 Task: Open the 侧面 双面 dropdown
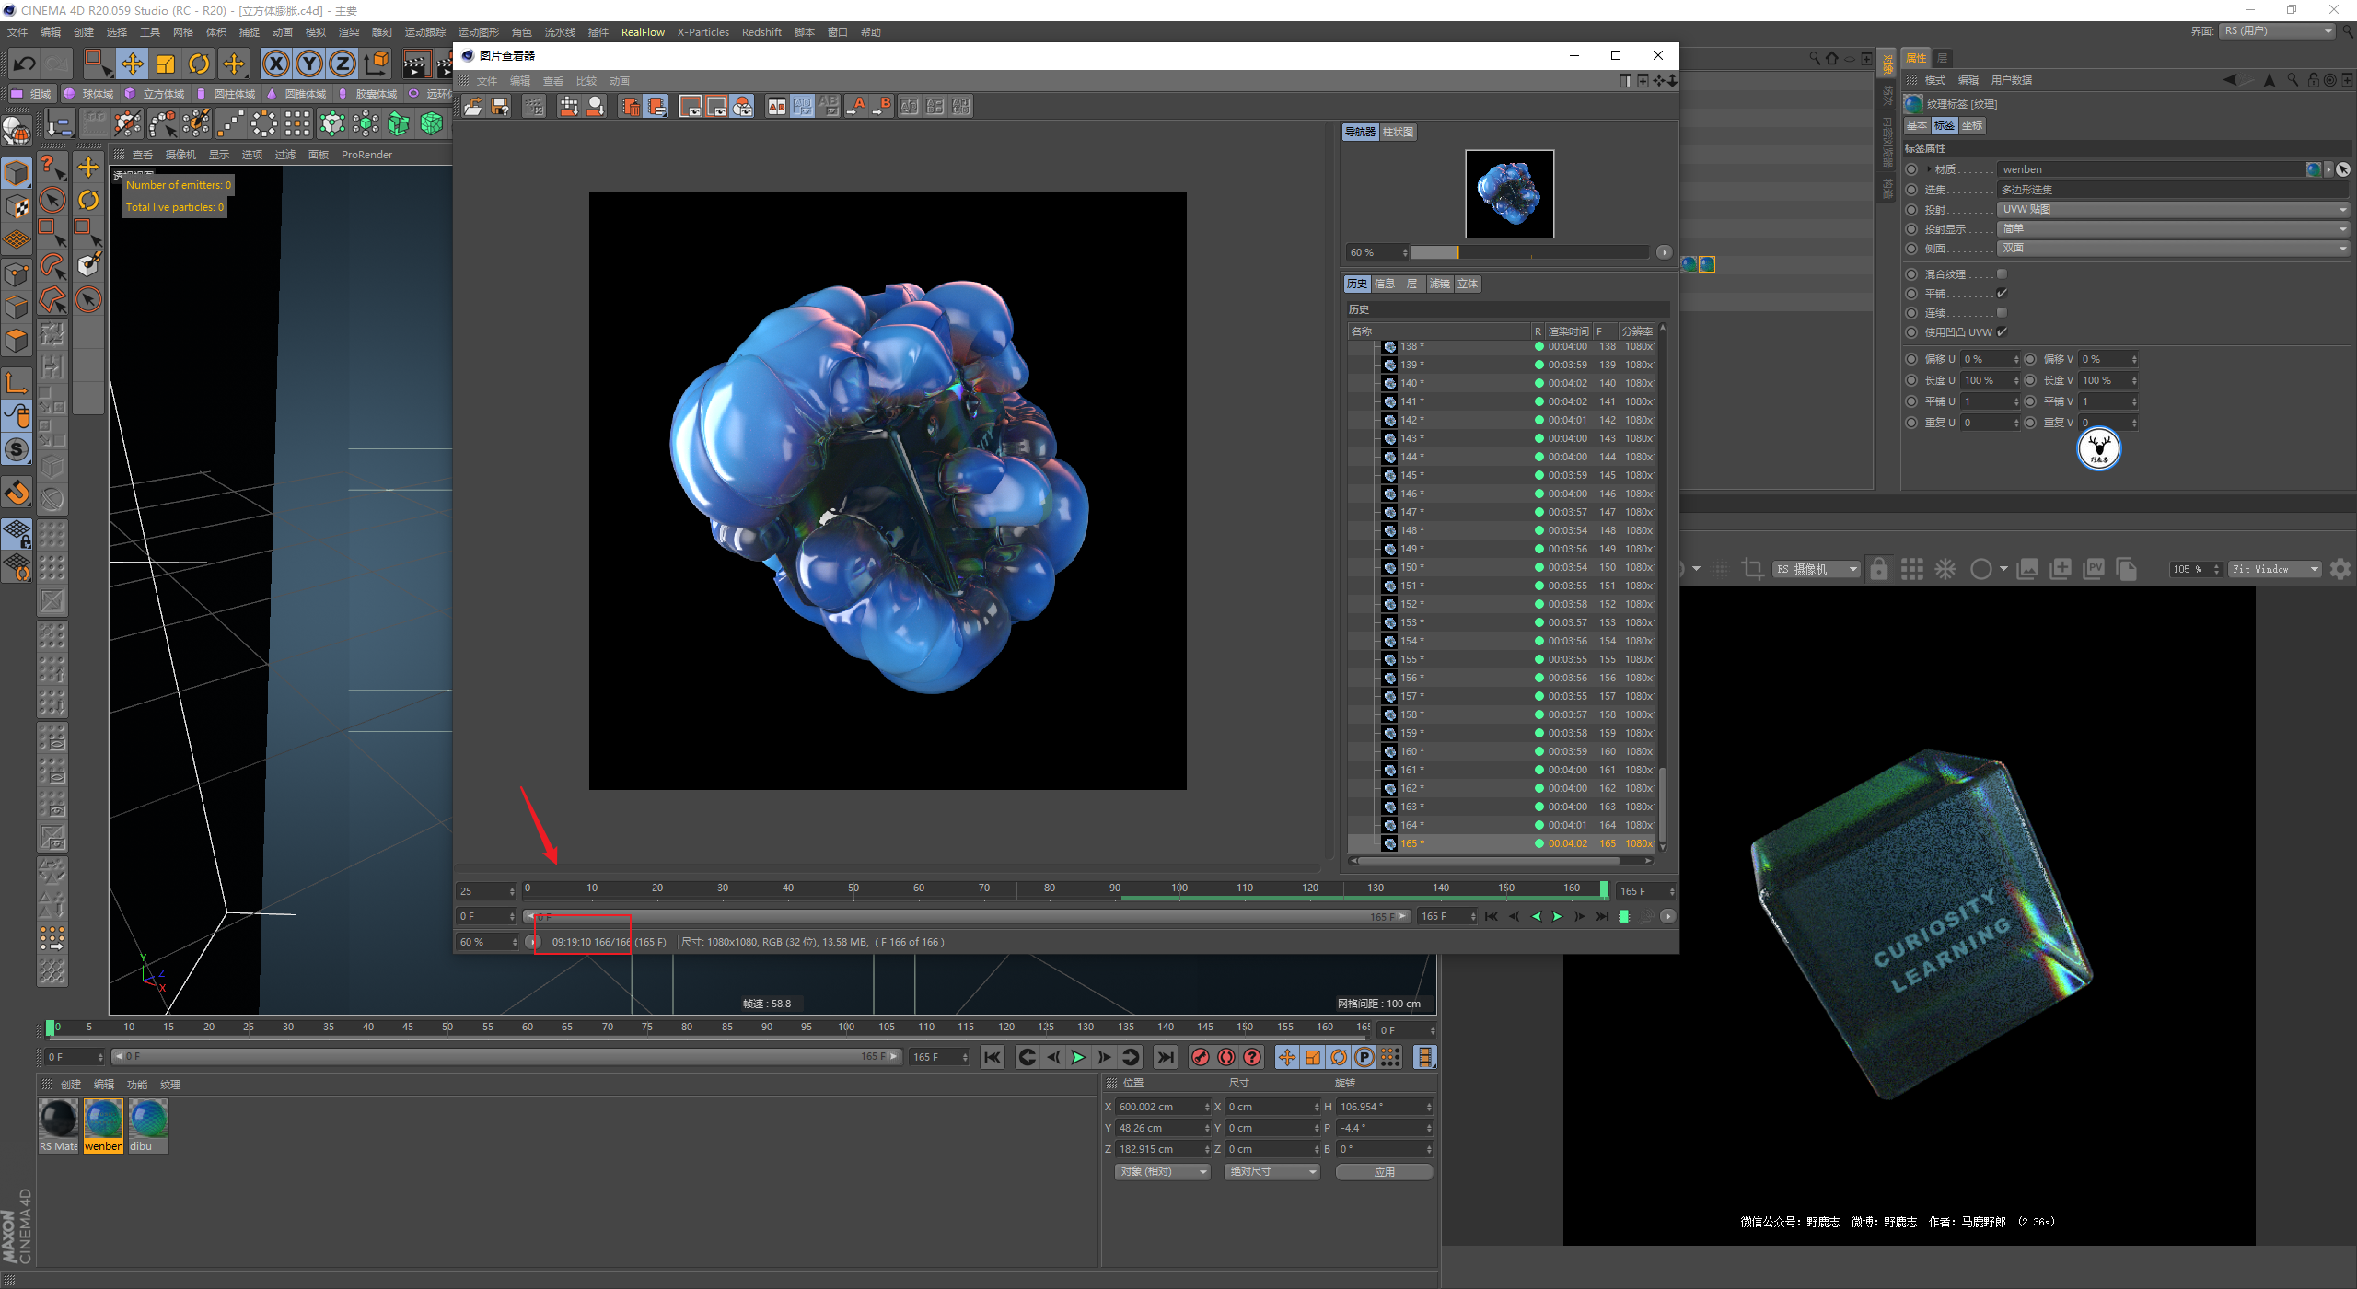pyautogui.click(x=2173, y=248)
